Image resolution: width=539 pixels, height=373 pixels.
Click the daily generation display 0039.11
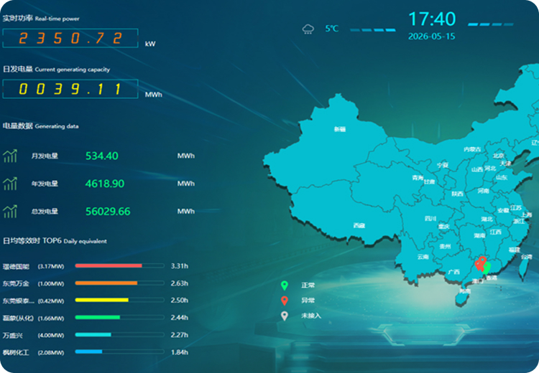click(x=70, y=89)
